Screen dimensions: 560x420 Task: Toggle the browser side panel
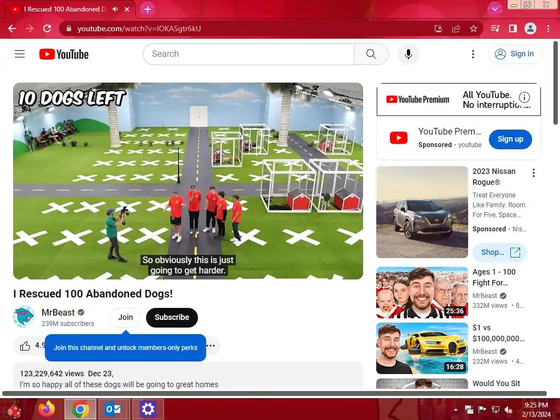(x=513, y=28)
